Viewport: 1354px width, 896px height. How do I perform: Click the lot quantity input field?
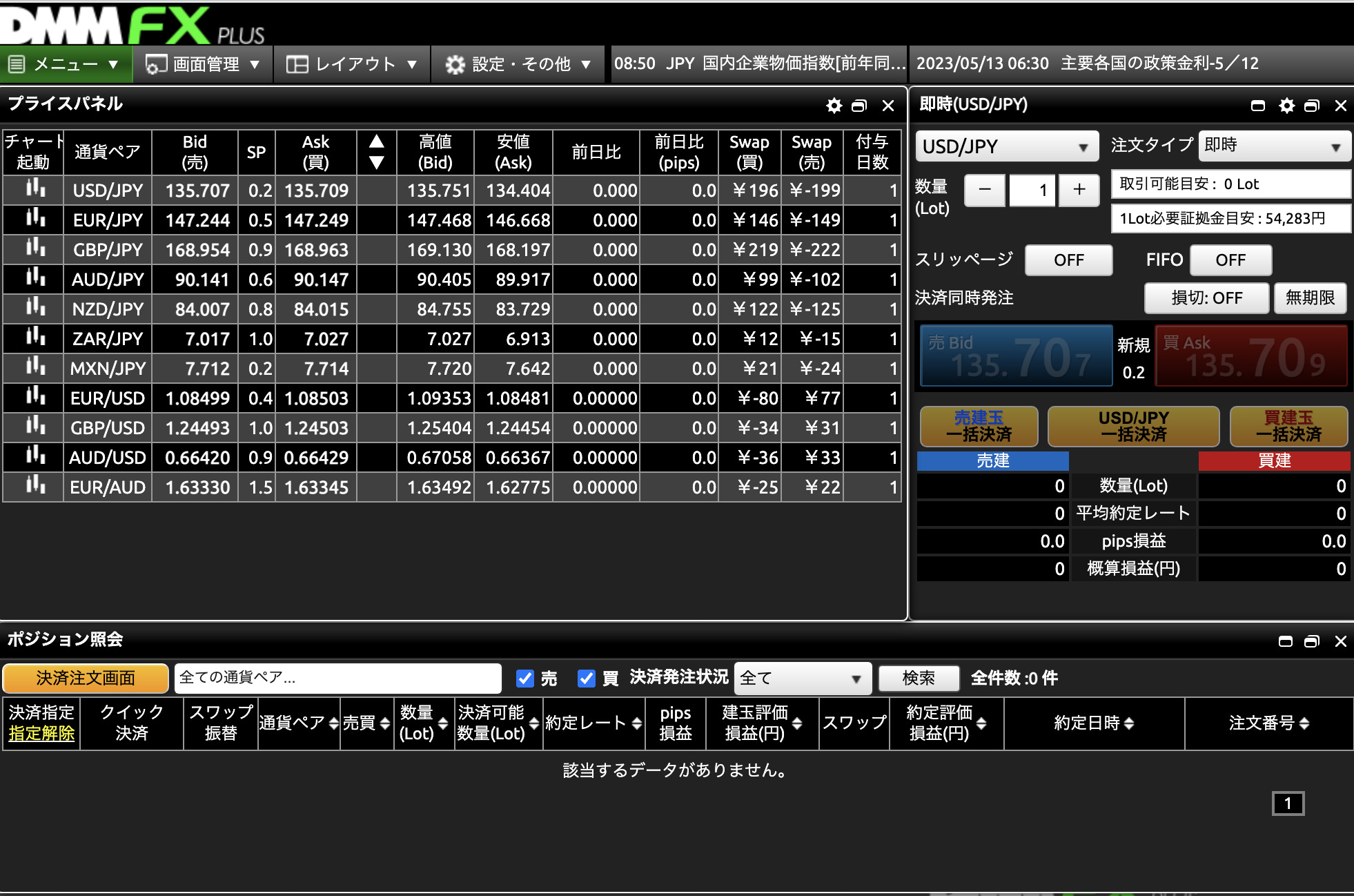pyautogui.click(x=1032, y=190)
